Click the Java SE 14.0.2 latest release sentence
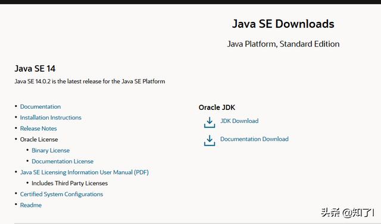The width and height of the screenshot is (381, 224). 90,81
